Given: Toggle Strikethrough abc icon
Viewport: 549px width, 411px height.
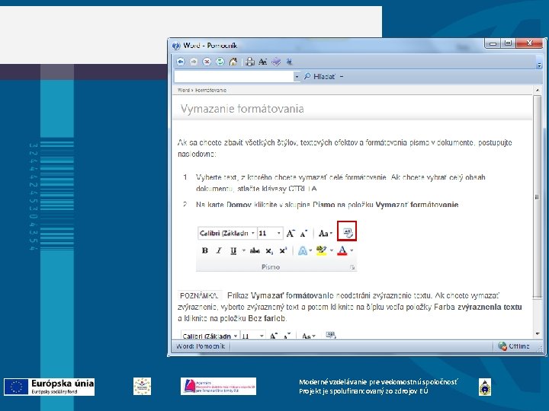Looking at the screenshot, I should tap(255, 250).
